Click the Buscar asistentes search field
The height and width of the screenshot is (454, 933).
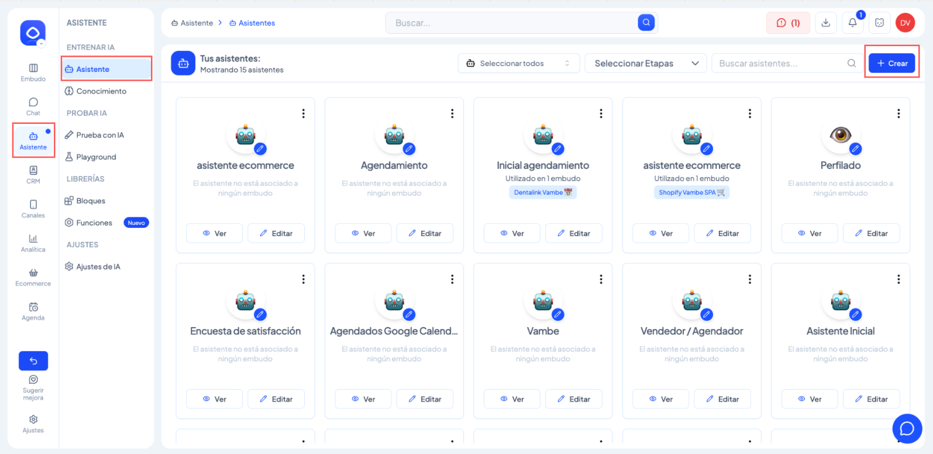(781, 63)
